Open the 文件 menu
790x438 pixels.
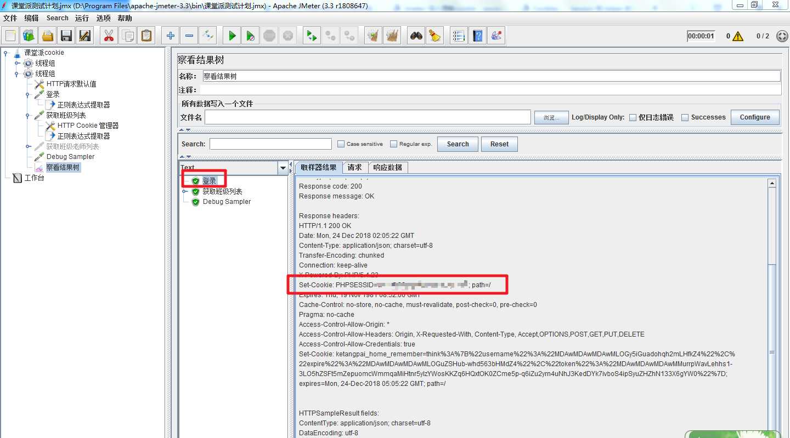pos(10,18)
